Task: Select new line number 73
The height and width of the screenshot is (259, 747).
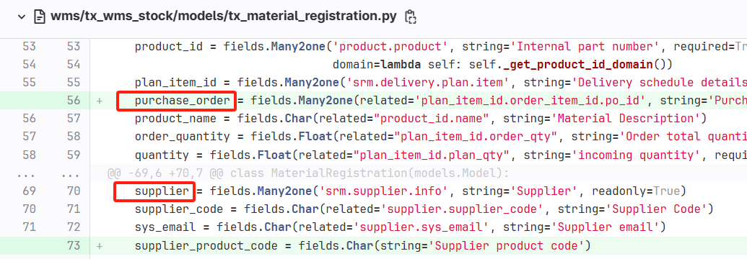Action: (74, 246)
